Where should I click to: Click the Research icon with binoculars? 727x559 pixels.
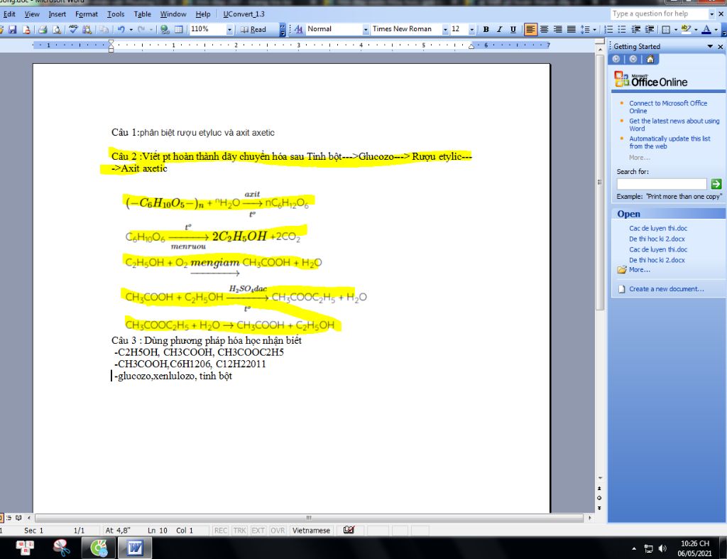pyautogui.click(x=86, y=30)
